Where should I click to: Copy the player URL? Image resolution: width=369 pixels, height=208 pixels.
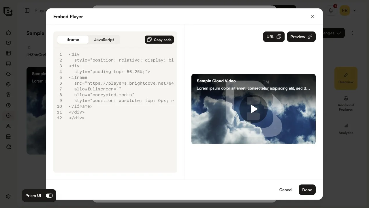tap(274, 37)
